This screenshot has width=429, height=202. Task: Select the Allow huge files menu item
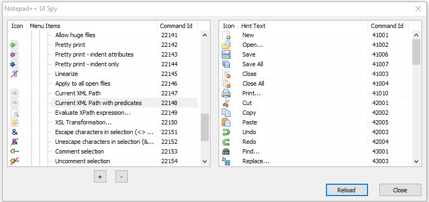75,35
